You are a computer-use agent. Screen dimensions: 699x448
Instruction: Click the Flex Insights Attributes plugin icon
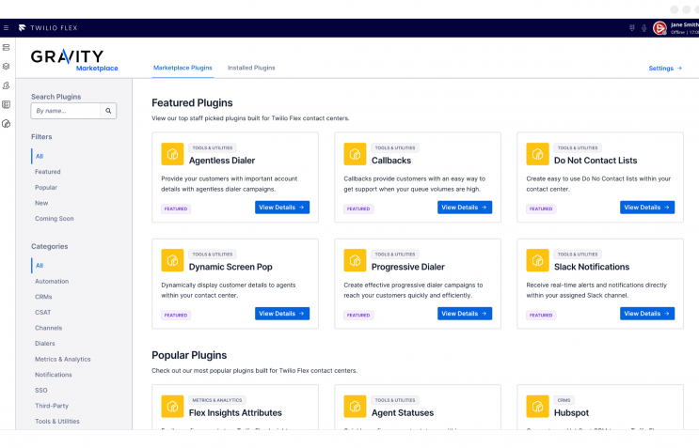(x=172, y=406)
